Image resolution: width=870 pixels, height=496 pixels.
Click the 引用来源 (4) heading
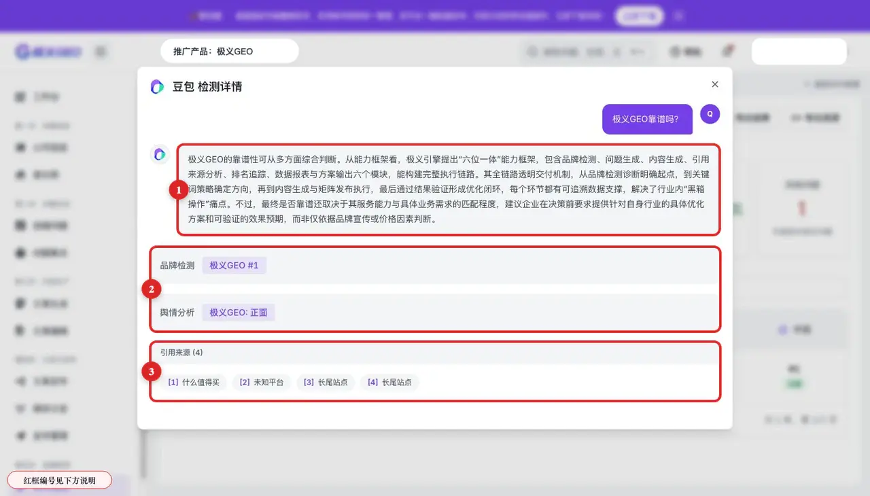click(x=181, y=353)
